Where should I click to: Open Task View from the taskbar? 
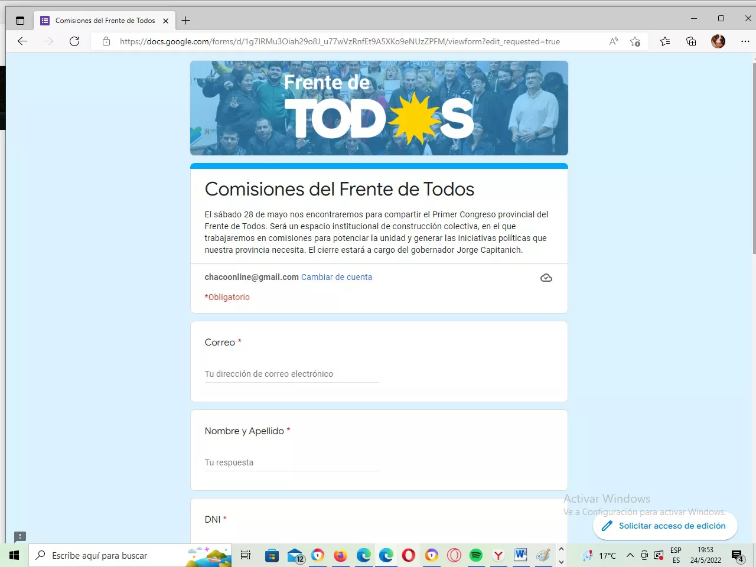pyautogui.click(x=246, y=555)
